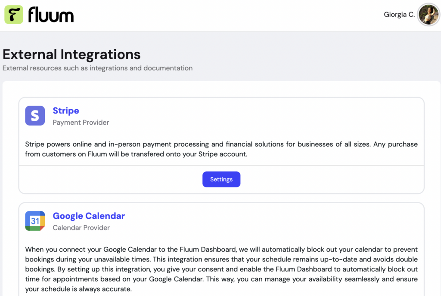Click the green Fluum logo icon
Screen dimensions: 441x296
pyautogui.click(x=13, y=15)
